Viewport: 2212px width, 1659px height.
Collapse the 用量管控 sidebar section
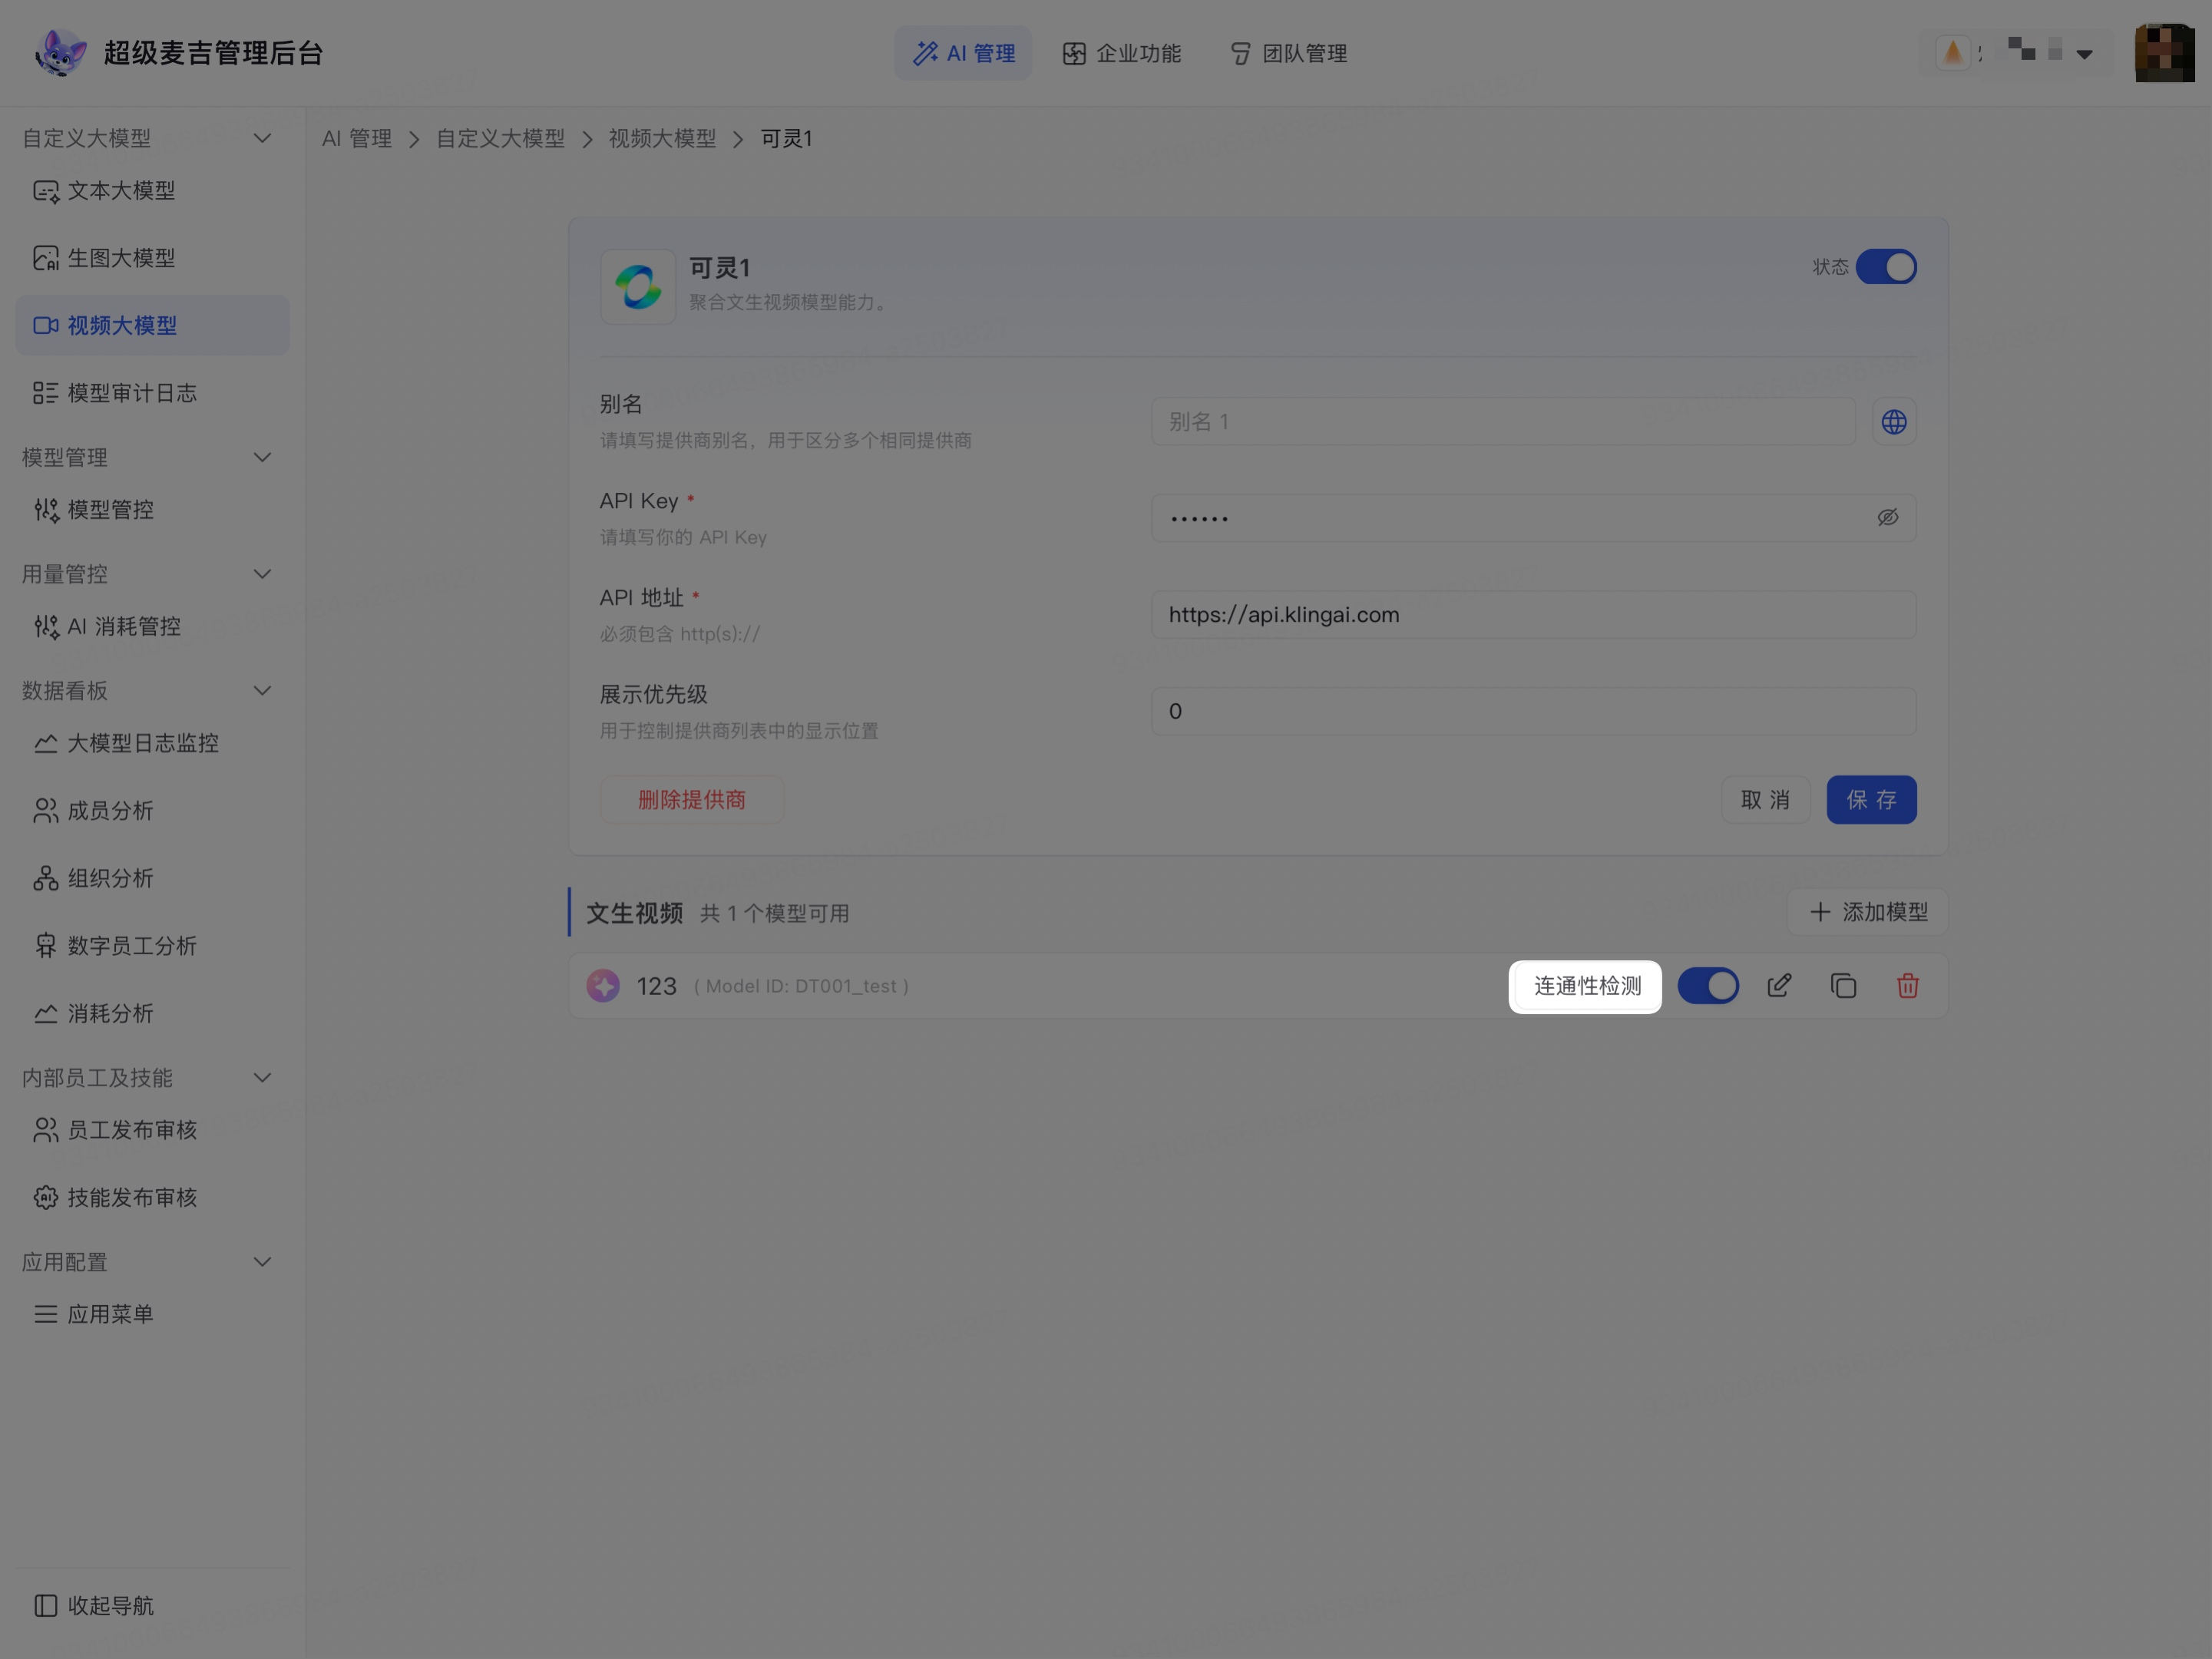(x=263, y=574)
